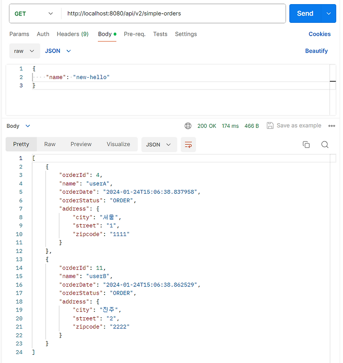Switch to the Auth tab
Viewport: 343px width, 363px height.
(x=43, y=34)
